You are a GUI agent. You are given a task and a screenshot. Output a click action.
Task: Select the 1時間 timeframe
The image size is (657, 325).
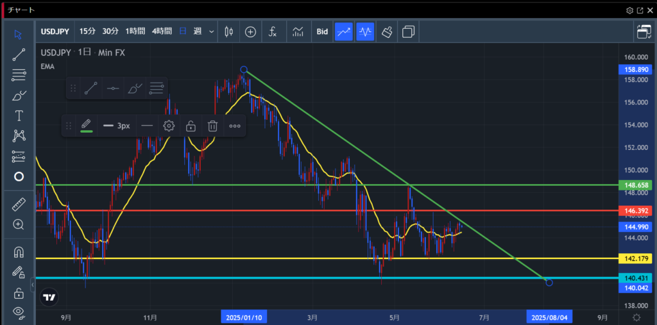[135, 31]
